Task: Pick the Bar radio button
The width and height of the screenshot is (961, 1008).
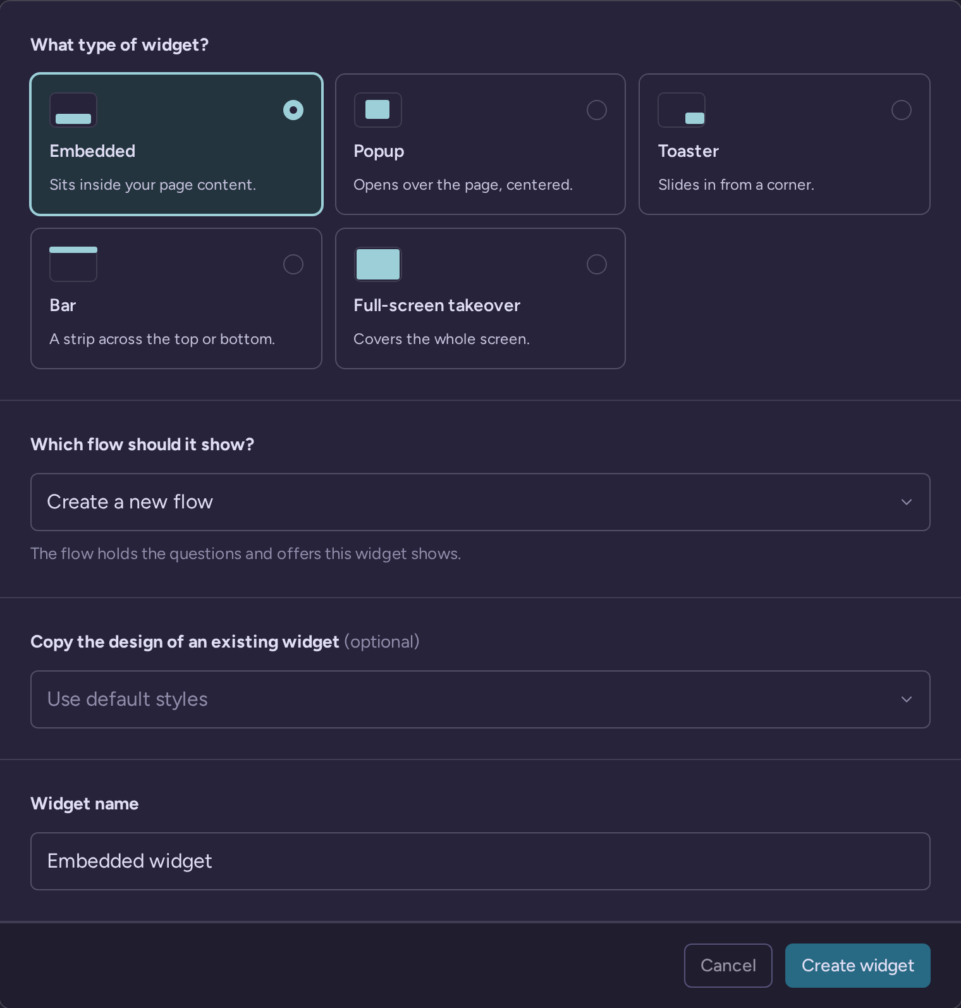Action: tap(293, 264)
